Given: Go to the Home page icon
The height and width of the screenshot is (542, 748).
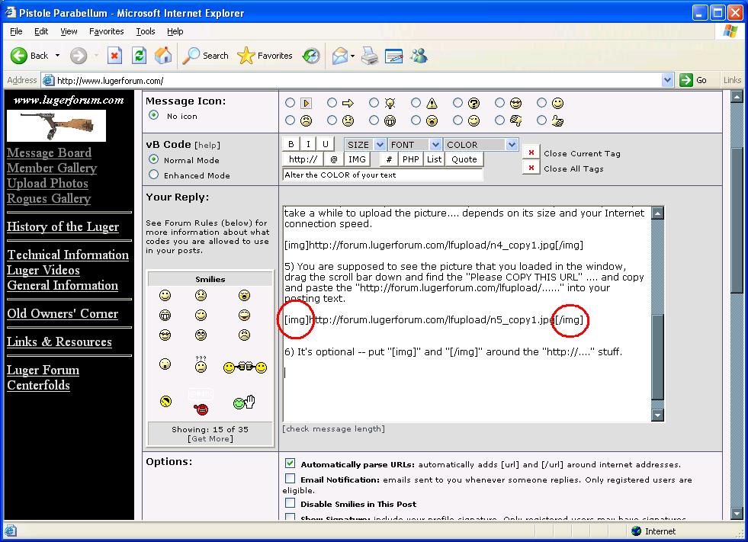Looking at the screenshot, I should point(163,56).
